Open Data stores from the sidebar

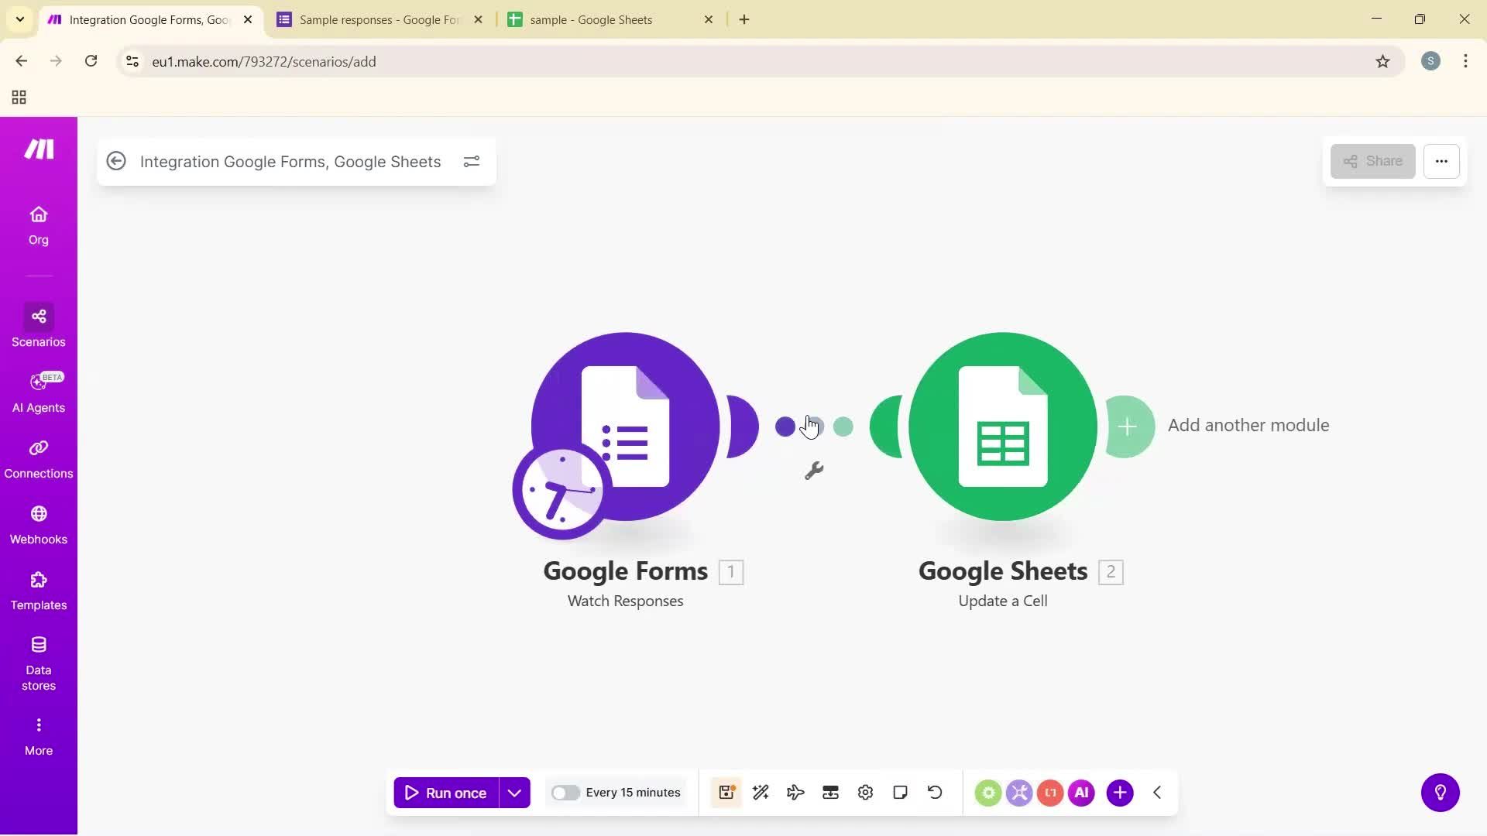[x=38, y=662]
